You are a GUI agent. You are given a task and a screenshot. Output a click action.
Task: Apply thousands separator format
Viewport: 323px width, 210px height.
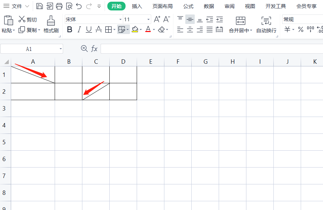311,29
